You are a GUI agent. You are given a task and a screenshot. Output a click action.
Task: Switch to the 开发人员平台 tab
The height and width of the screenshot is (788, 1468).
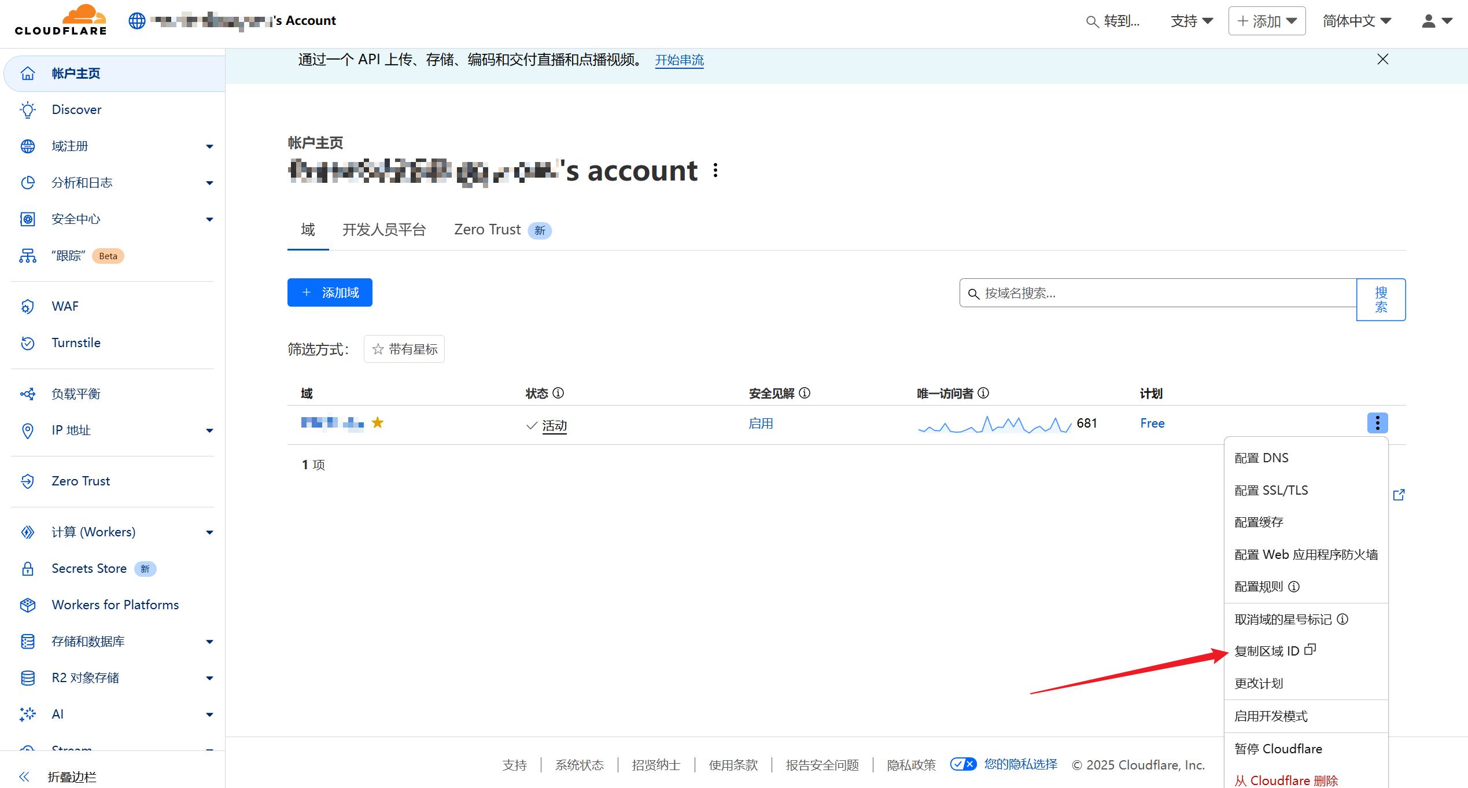[384, 230]
